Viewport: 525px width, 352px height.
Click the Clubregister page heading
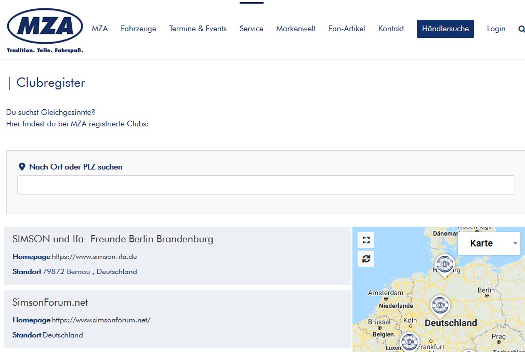pyautogui.click(x=51, y=83)
